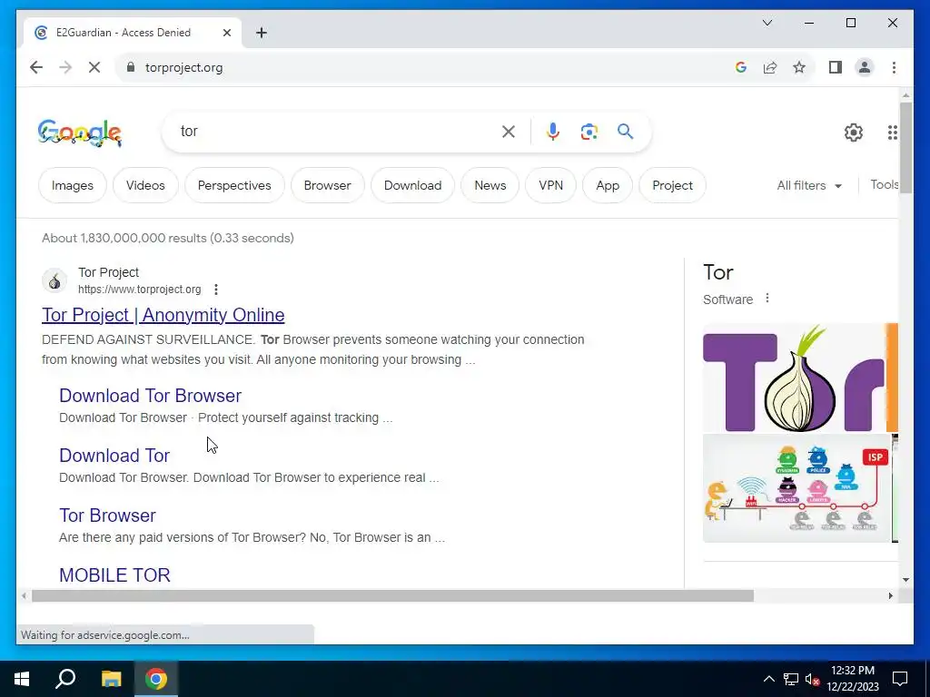Select the VPN filter chip
This screenshot has height=697, width=930.
pyautogui.click(x=551, y=185)
